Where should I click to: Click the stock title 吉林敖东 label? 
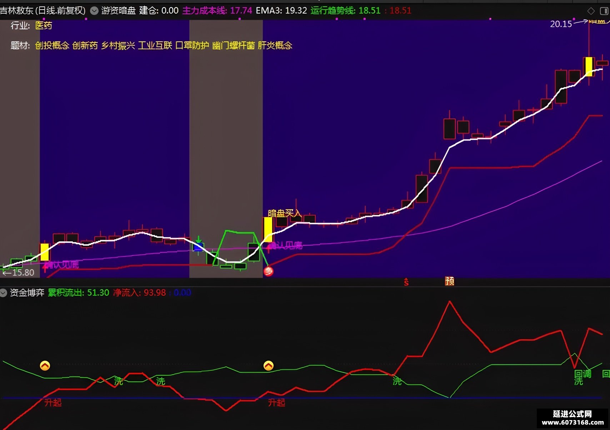[x=17, y=10]
